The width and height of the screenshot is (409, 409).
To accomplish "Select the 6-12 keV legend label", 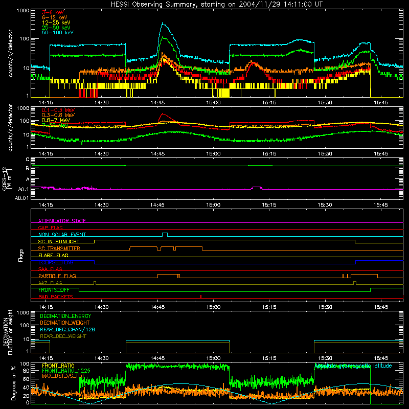I will [55, 17].
